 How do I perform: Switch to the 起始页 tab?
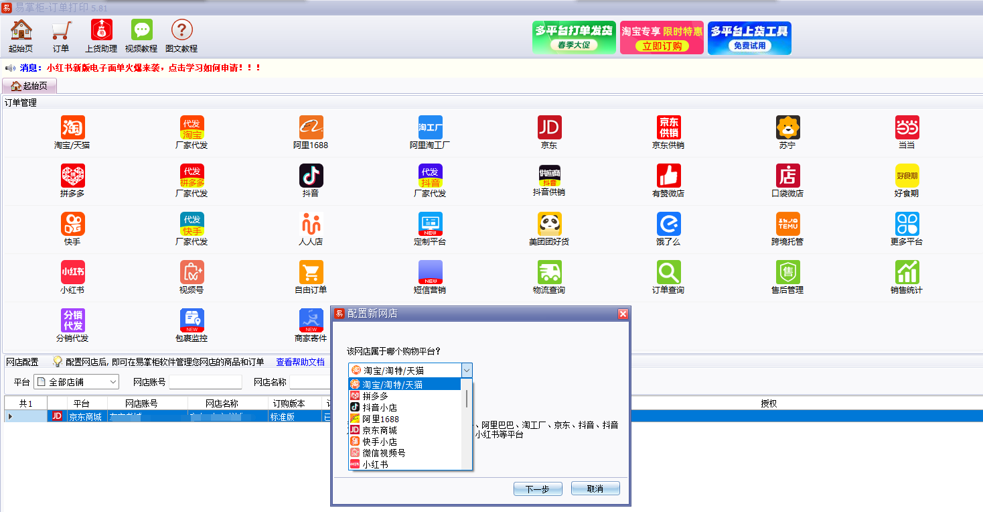(29, 86)
